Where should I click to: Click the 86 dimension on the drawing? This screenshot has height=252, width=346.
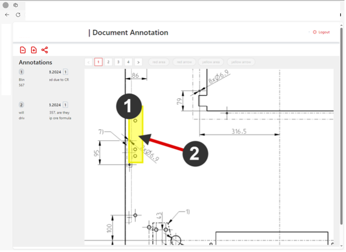135,76
